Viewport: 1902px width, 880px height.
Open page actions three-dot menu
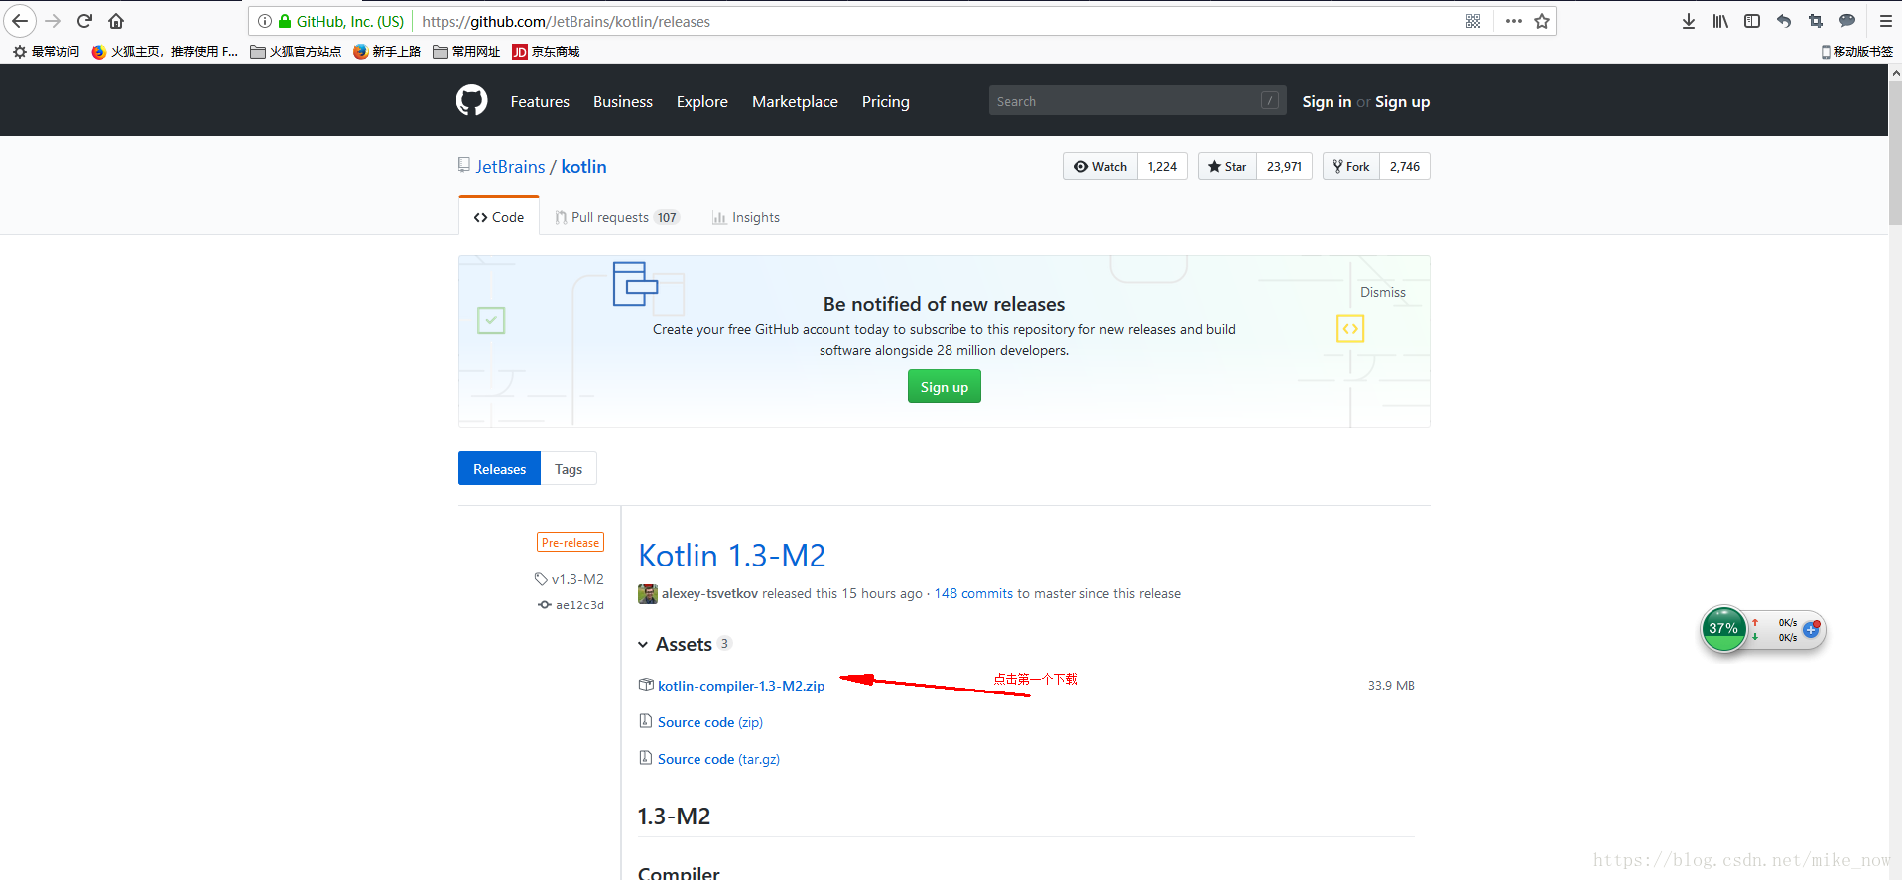(x=1513, y=21)
